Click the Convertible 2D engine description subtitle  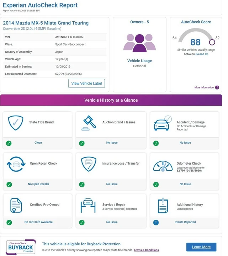click(32, 29)
